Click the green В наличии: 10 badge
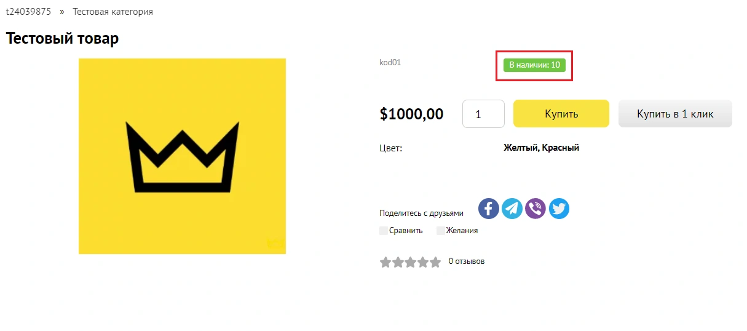Screen dimensions: 747x331 click(x=534, y=65)
